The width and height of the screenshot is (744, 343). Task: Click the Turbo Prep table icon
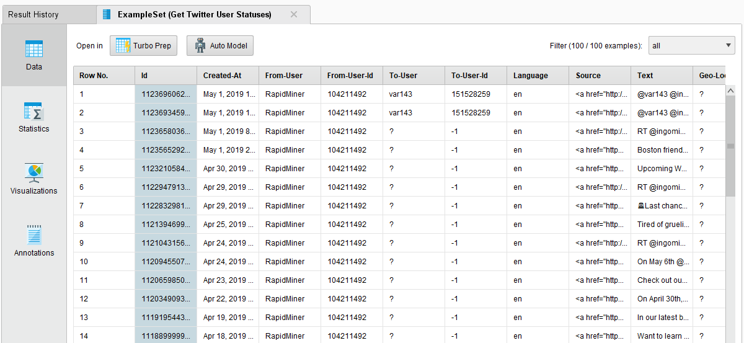pos(123,46)
